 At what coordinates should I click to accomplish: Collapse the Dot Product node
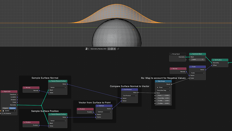[x=123, y=89]
